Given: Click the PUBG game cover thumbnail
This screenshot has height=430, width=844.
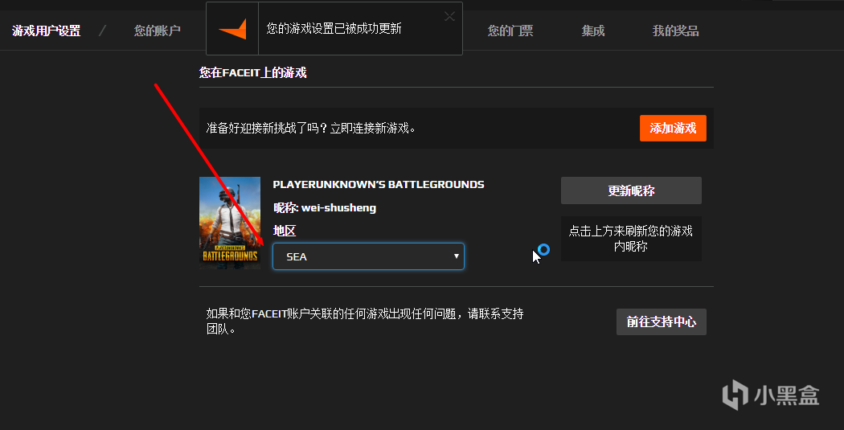Looking at the screenshot, I should [x=230, y=221].
